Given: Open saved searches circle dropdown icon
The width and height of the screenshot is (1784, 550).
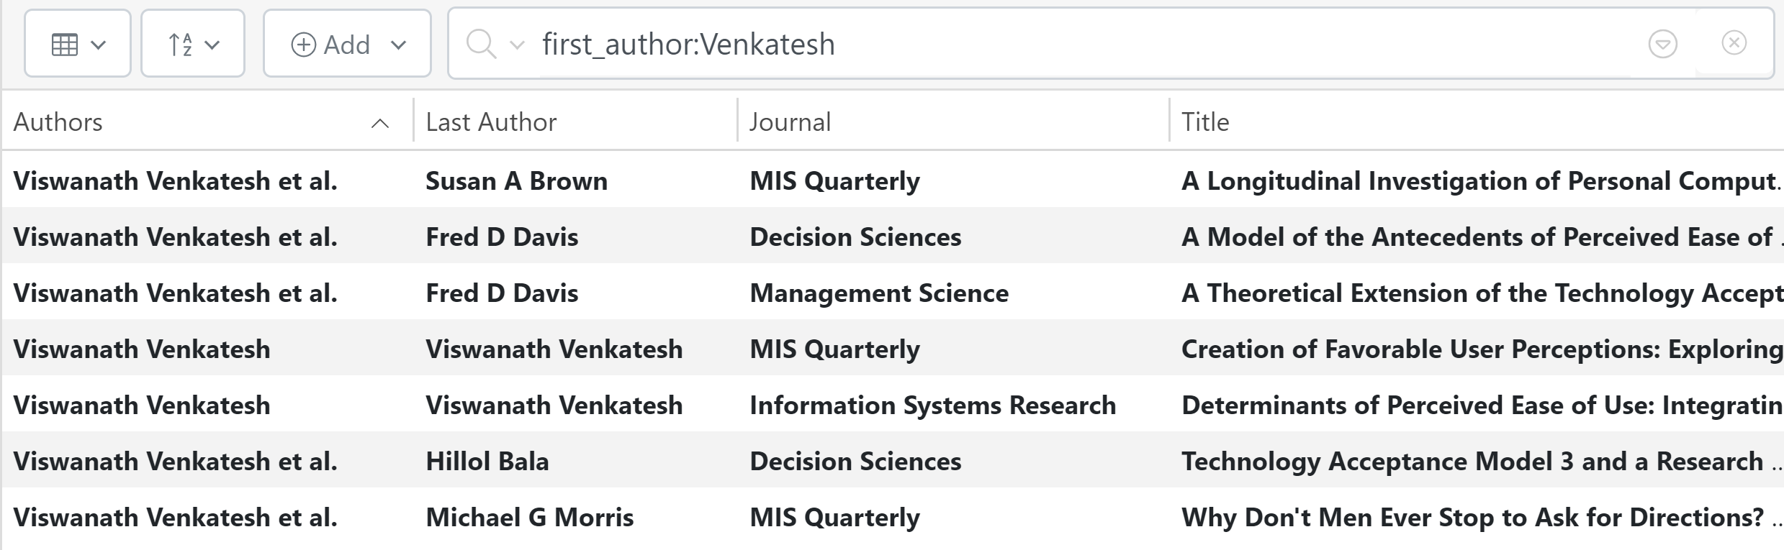Looking at the screenshot, I should pos(1662,45).
